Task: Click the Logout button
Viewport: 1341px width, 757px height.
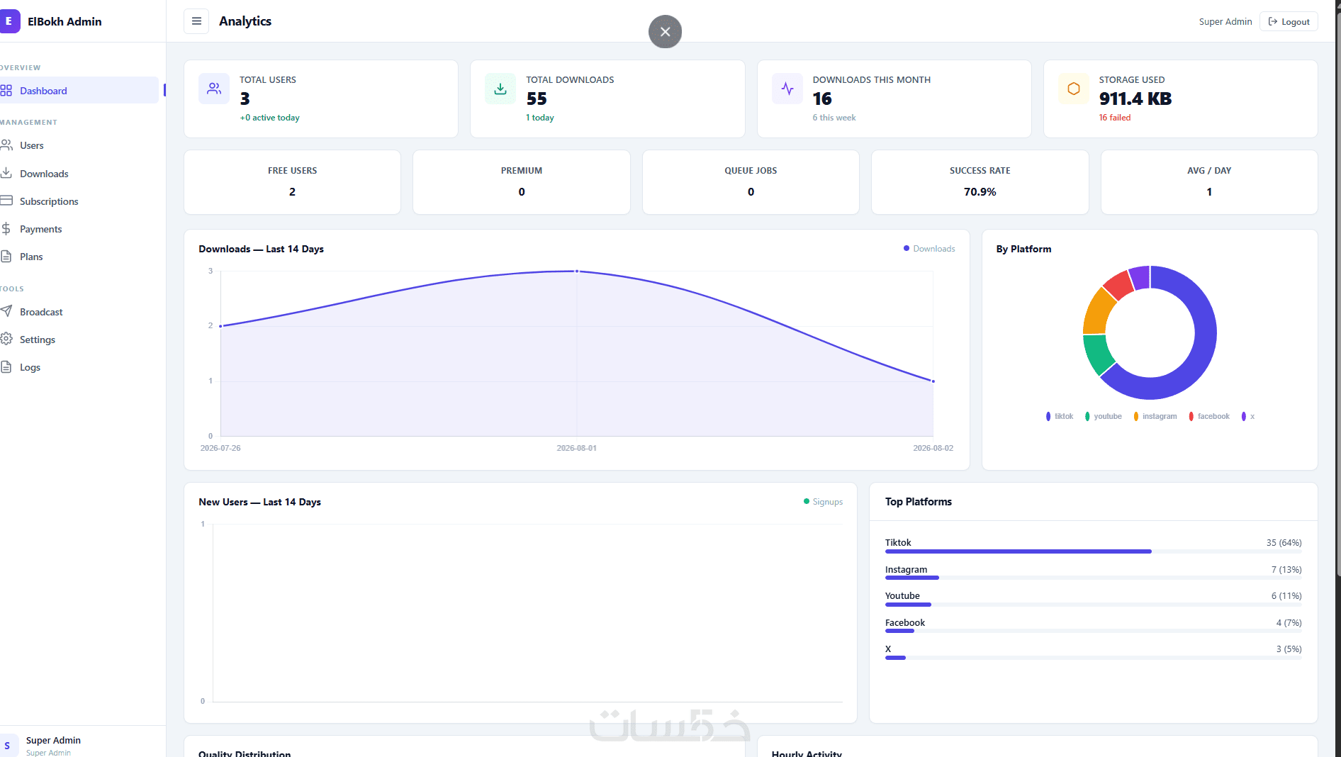Action: pyautogui.click(x=1289, y=21)
